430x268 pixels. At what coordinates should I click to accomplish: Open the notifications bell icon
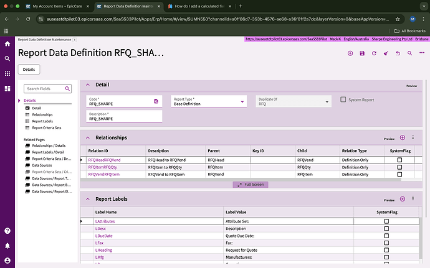7,246
